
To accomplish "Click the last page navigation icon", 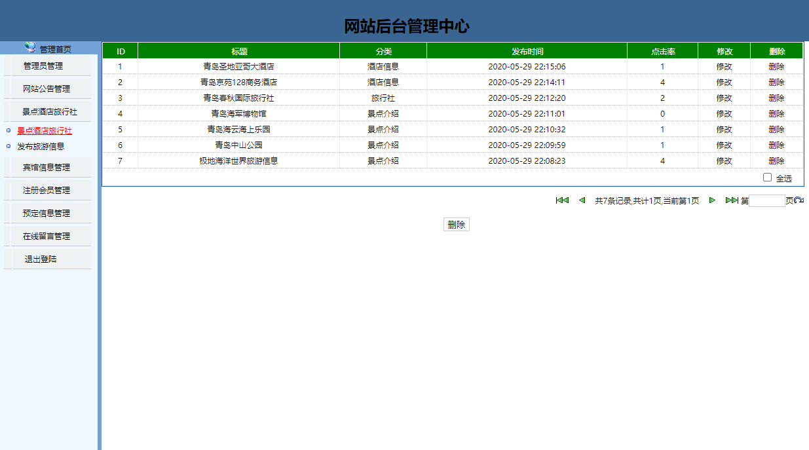I will (732, 200).
